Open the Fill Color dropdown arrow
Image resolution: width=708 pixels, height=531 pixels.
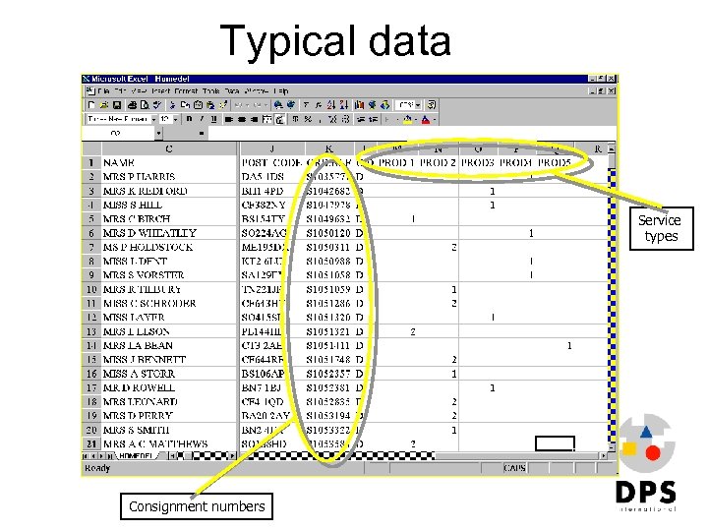[x=416, y=119]
